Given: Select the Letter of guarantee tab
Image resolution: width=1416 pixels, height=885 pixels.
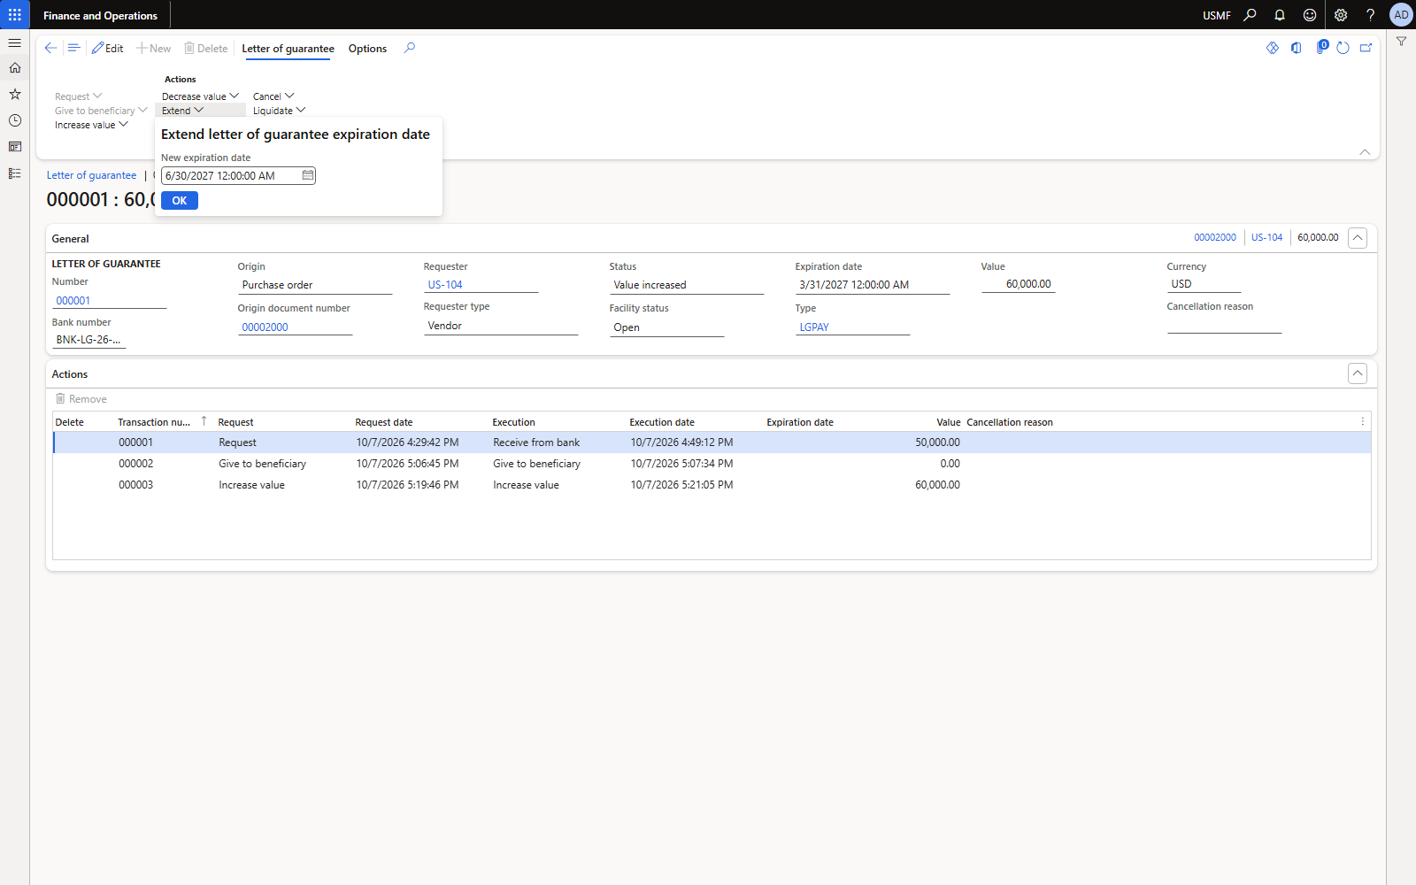Looking at the screenshot, I should [x=288, y=49].
